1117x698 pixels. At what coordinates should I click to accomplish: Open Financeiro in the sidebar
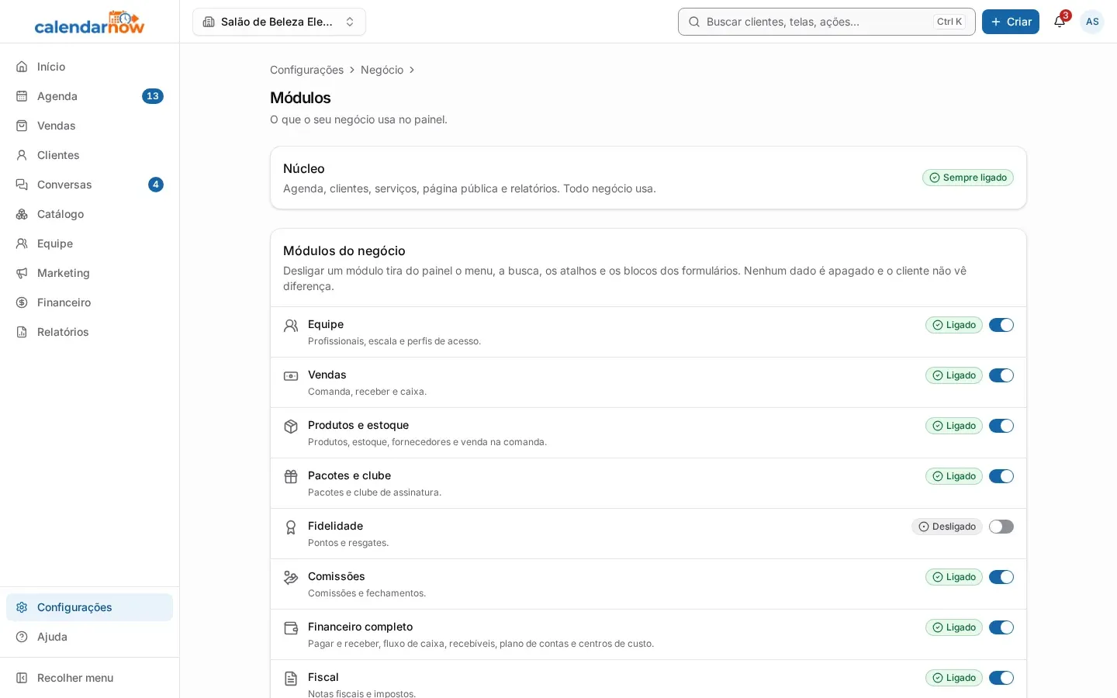pos(89,302)
